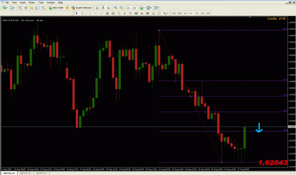The width and height of the screenshot is (296, 175).
Task: Open the Profiles toolbar icon
Action: coord(11,8)
